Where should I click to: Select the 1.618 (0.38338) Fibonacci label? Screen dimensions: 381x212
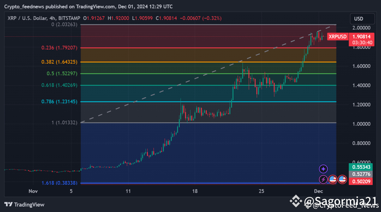[59, 183]
